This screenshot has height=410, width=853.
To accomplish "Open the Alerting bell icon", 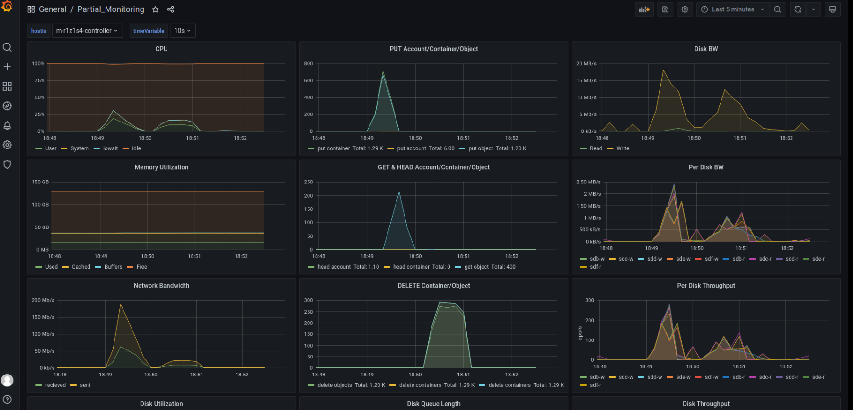I will (x=7, y=125).
